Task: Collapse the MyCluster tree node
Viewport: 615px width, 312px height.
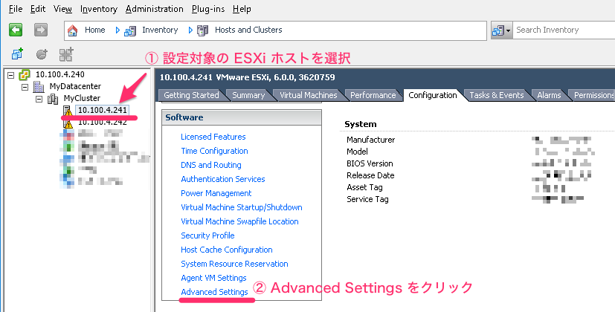Action: pyautogui.click(x=39, y=99)
